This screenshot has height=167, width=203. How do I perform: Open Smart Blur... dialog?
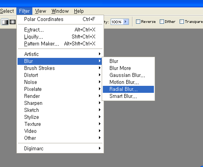point(128,96)
